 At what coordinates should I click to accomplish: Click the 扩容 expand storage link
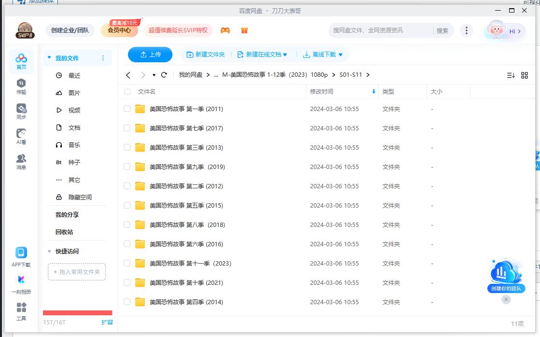(107, 322)
